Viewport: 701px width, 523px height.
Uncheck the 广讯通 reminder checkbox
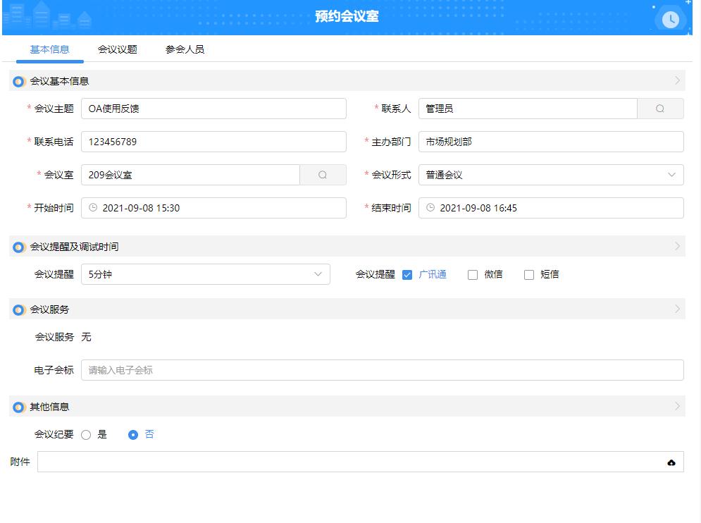[407, 274]
